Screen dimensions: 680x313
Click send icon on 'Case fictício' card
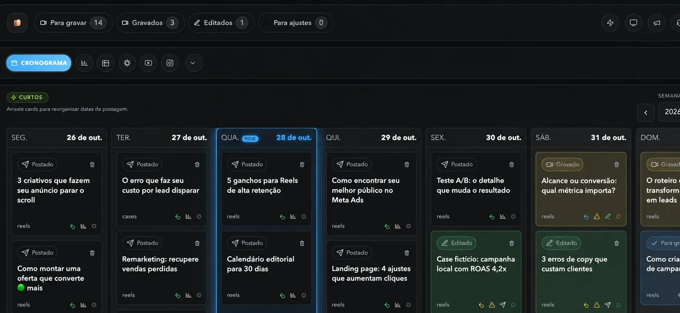click(x=503, y=305)
